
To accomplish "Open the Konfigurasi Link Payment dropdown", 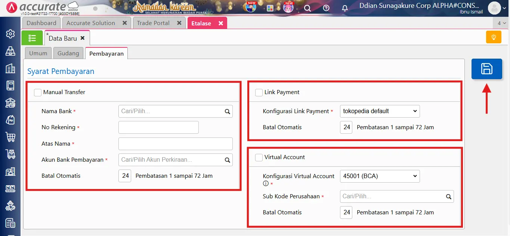I will point(380,111).
